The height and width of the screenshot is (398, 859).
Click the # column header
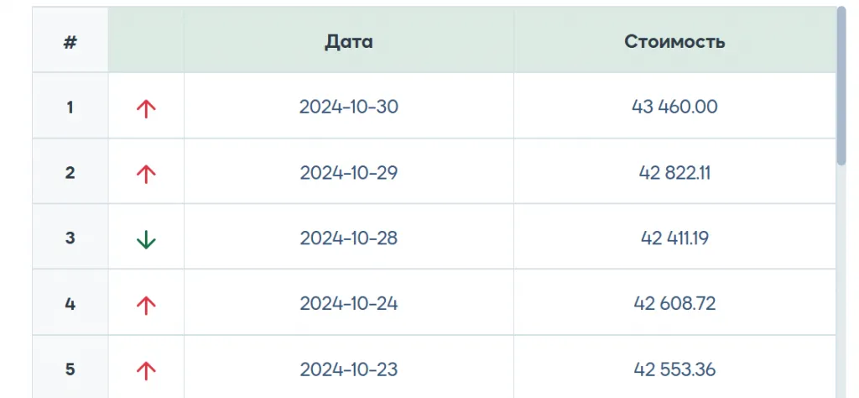[x=70, y=42]
